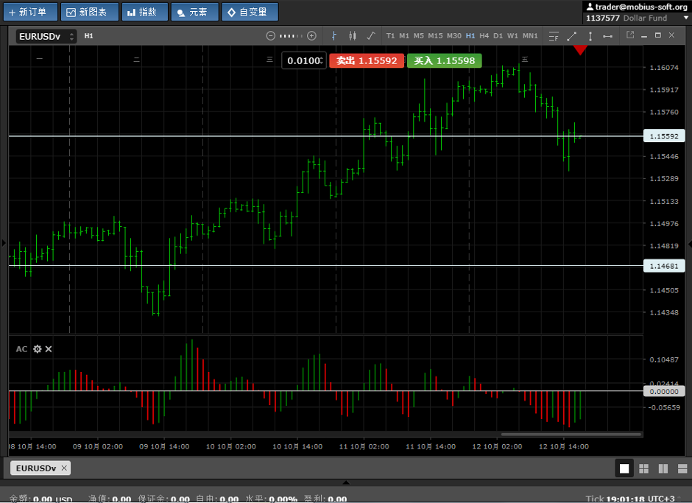Open a new chart with 新图表

coord(90,12)
